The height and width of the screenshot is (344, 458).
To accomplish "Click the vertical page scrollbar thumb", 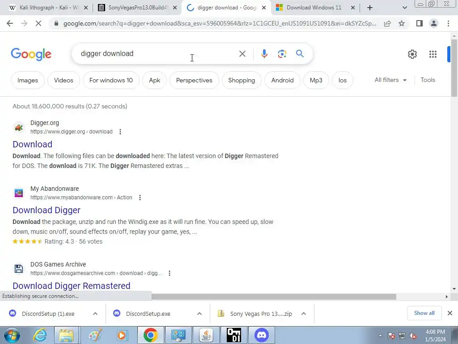I will (x=454, y=68).
